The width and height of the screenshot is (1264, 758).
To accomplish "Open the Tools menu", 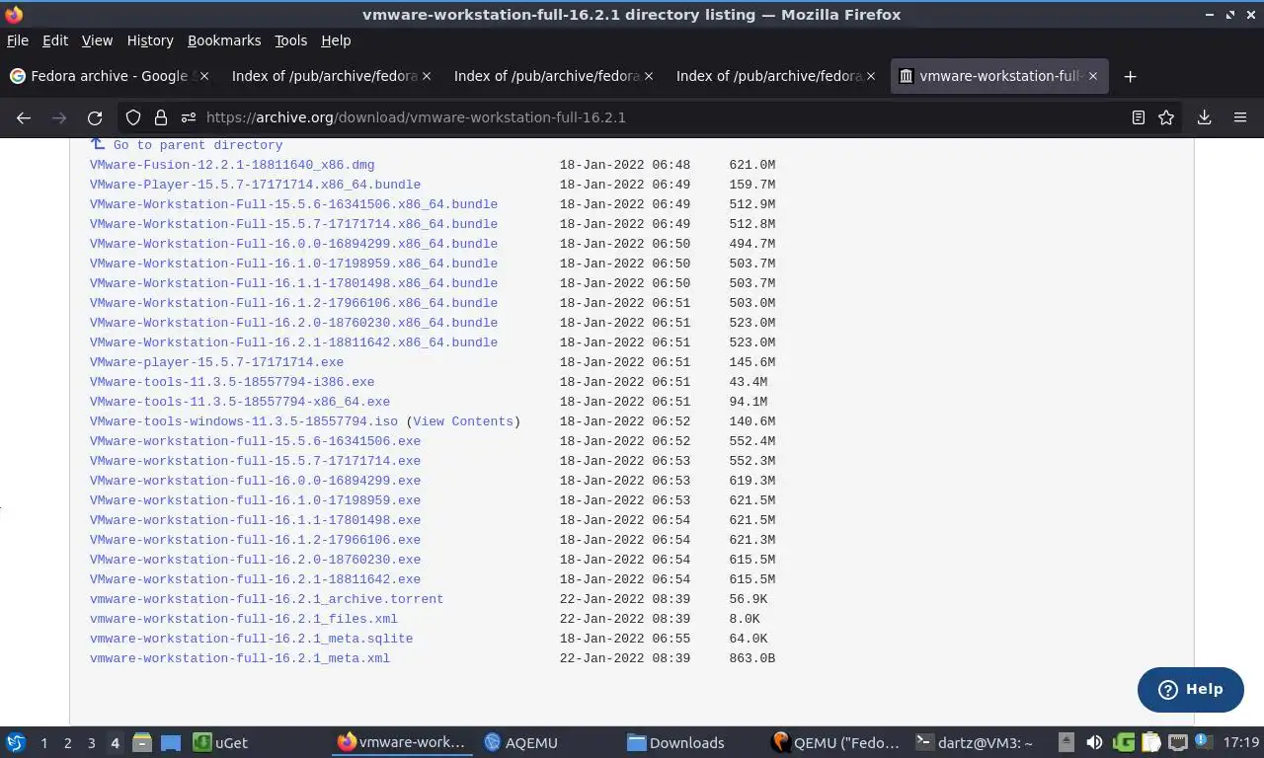I will pos(290,40).
